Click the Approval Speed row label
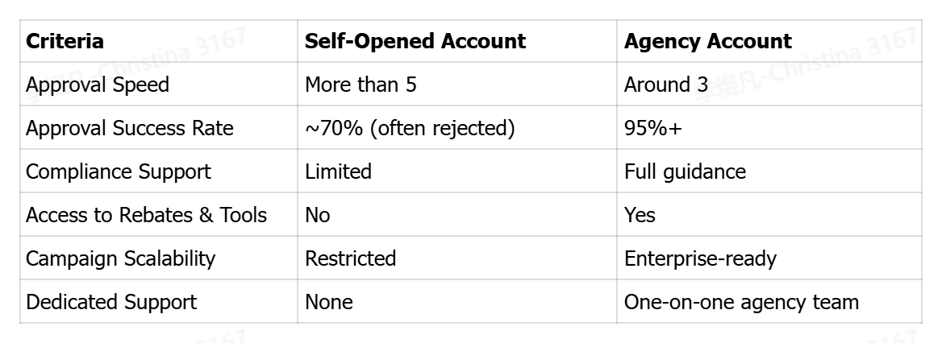This screenshot has height=343, width=942. 98,85
